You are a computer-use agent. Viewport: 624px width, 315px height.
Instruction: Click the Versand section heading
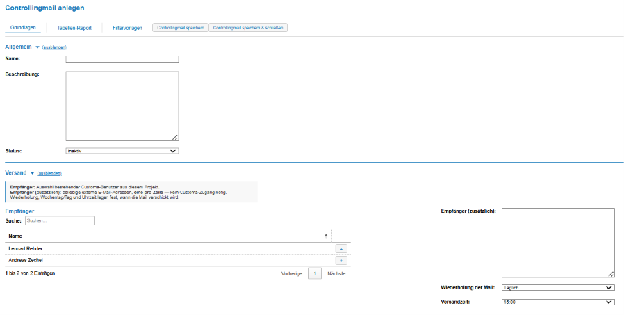click(16, 173)
